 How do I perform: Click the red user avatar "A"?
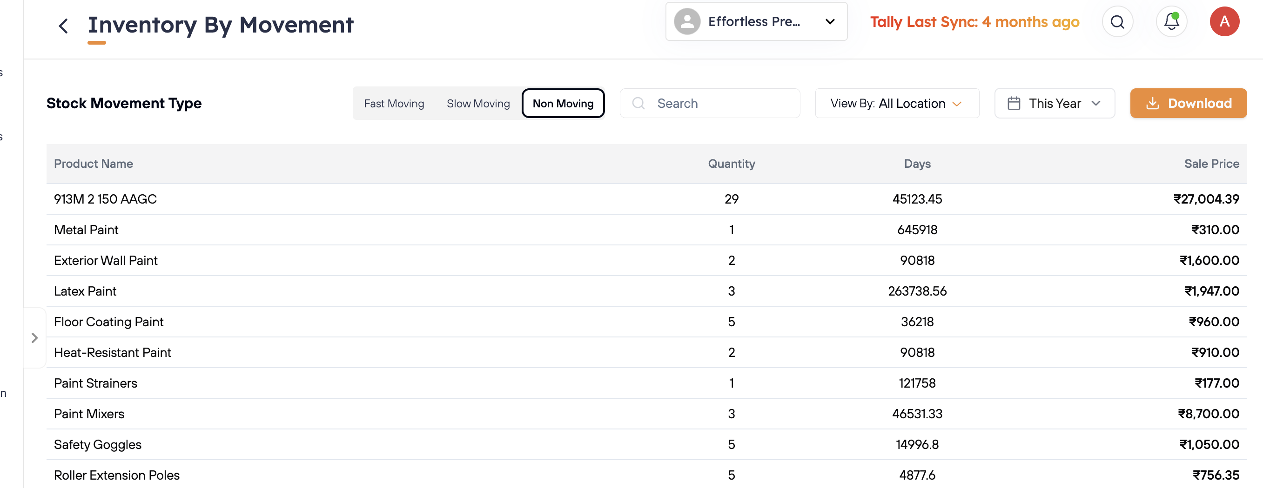[1224, 22]
